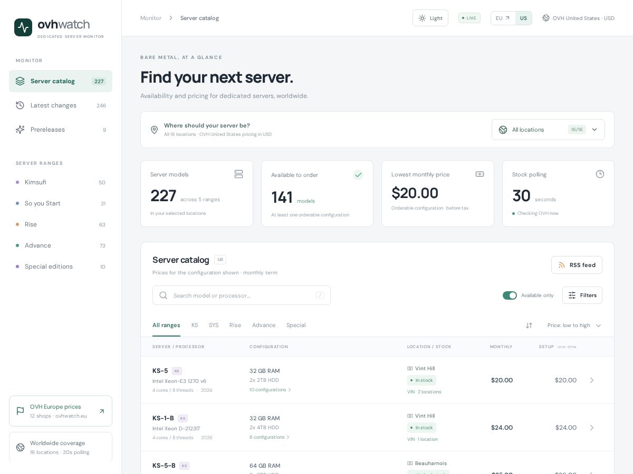Open the OVH Europe prices link card

tap(61, 411)
